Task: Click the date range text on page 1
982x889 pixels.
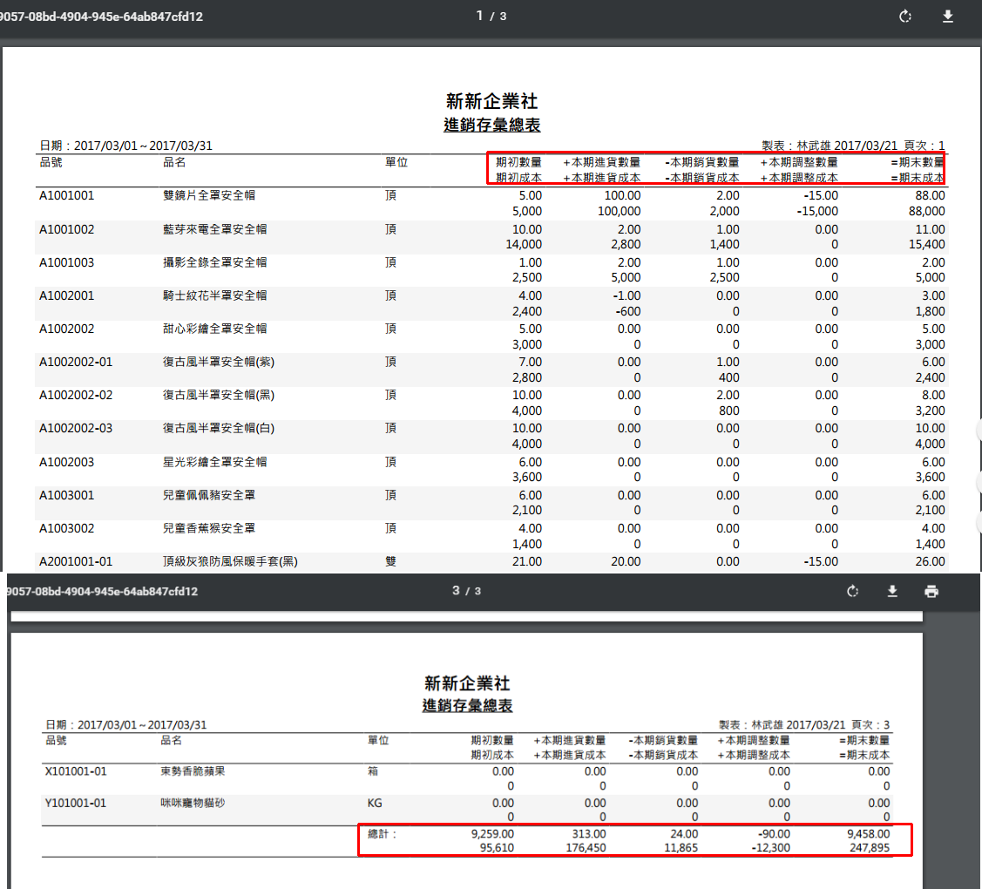Action: tap(125, 146)
